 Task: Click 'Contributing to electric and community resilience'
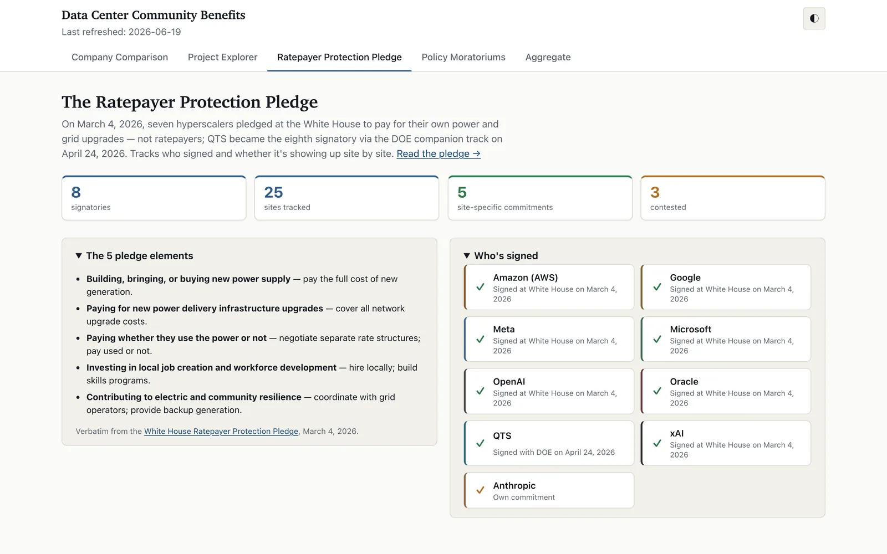(x=194, y=397)
